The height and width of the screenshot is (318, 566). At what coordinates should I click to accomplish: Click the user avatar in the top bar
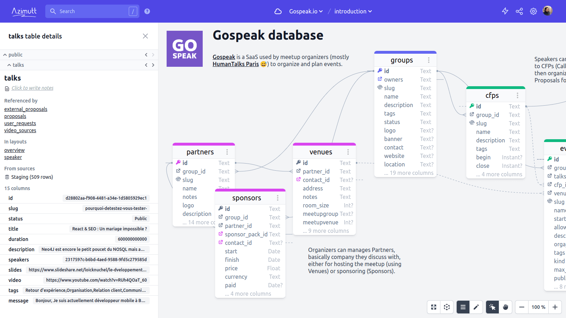547,11
